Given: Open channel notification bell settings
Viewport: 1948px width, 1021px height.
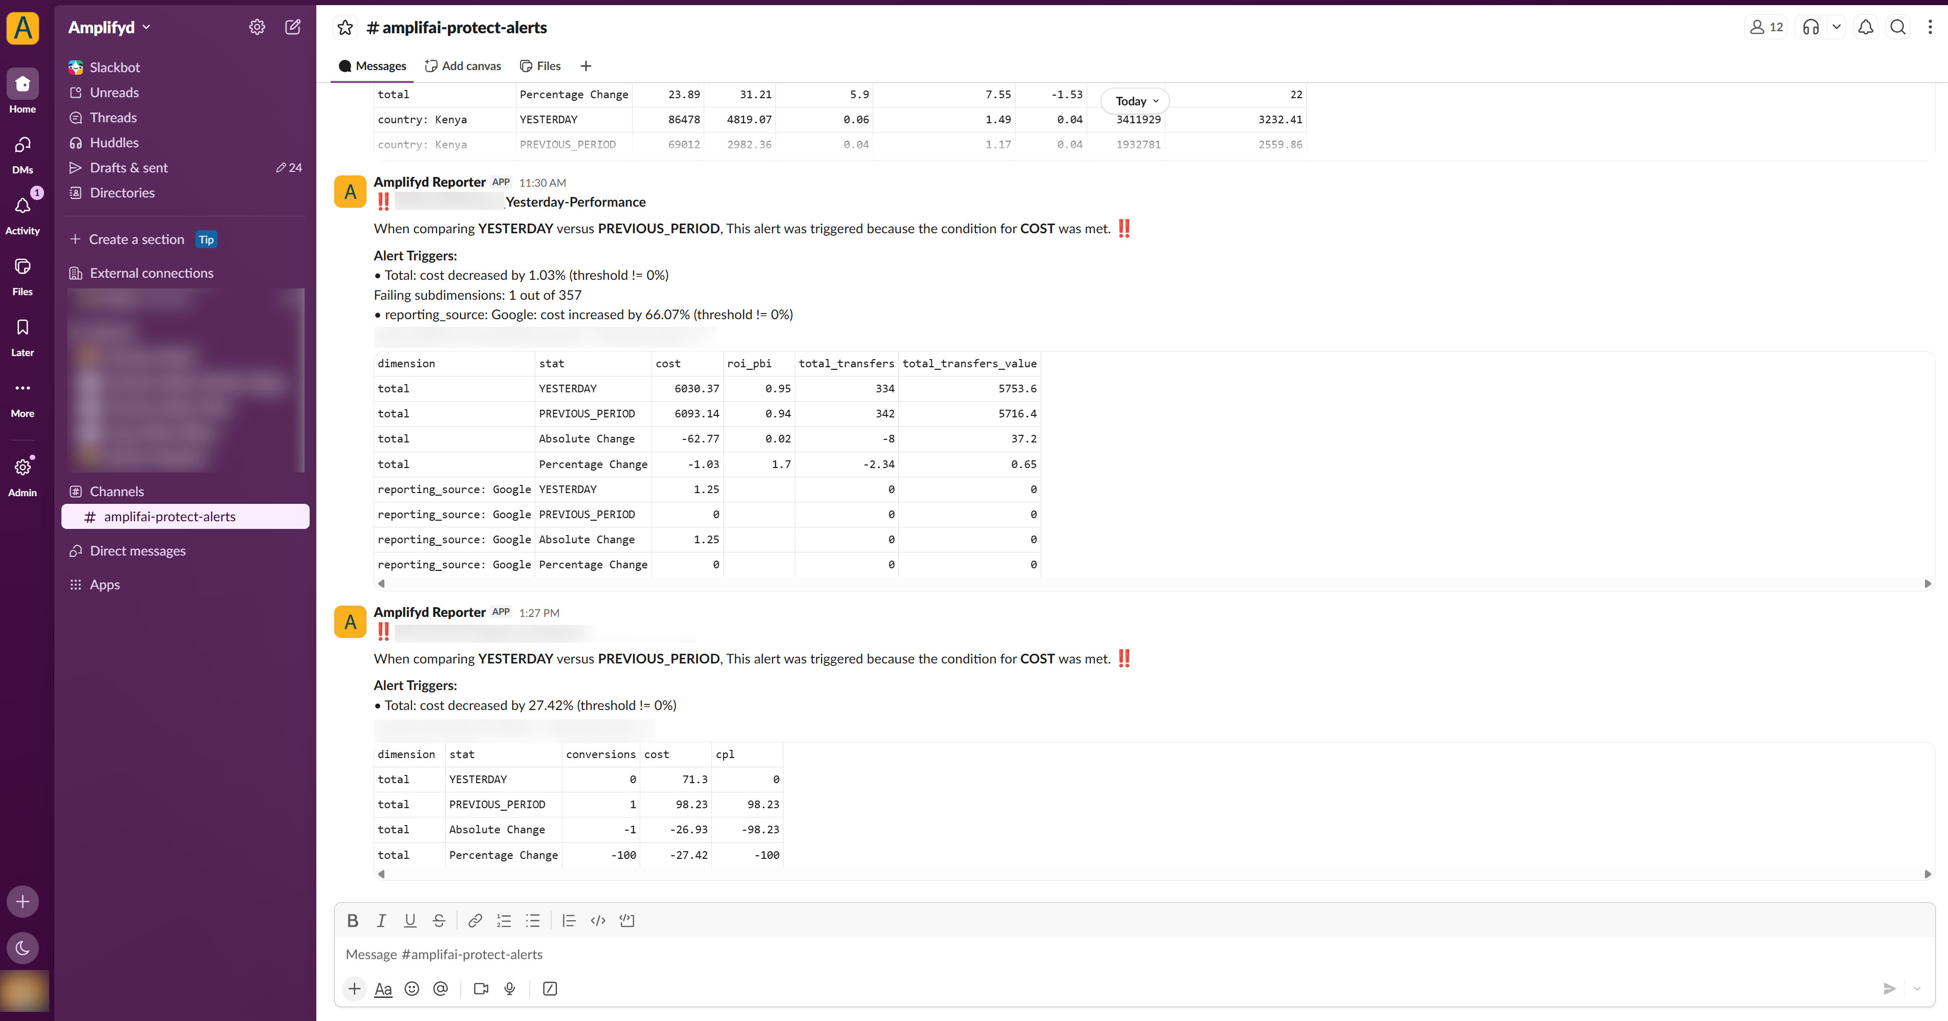Looking at the screenshot, I should point(1866,27).
